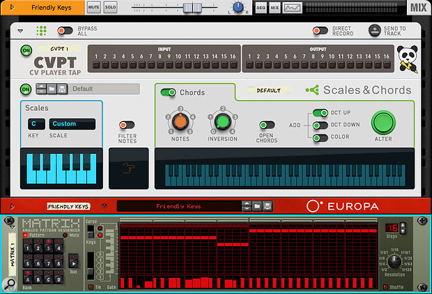Open the Key dropdown showing C
Image resolution: width=432 pixels, height=294 pixels.
pyautogui.click(x=36, y=124)
